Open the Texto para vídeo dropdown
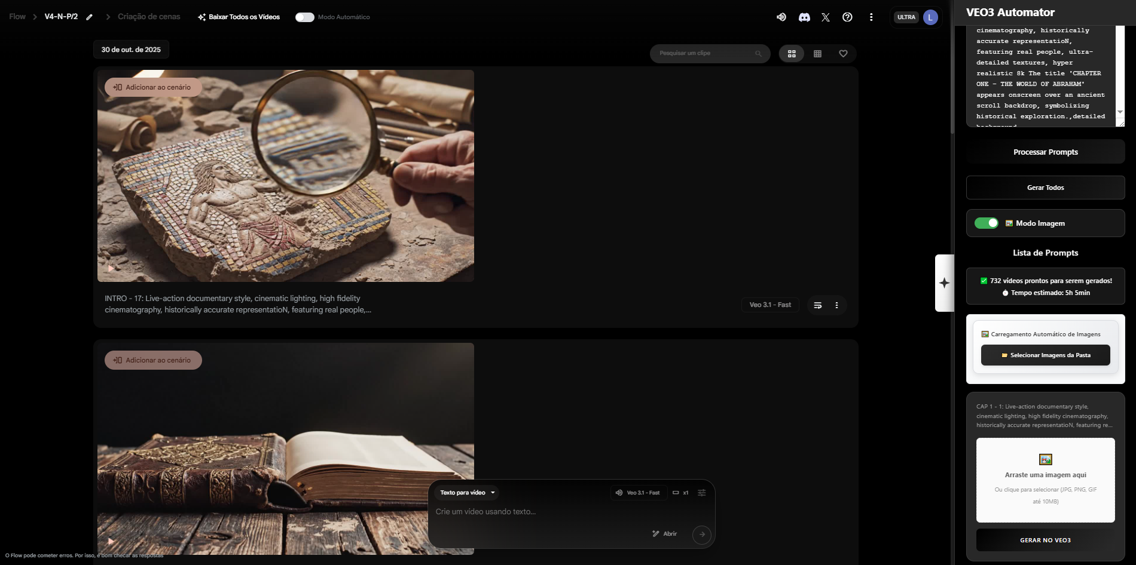This screenshot has height=565, width=1136. click(468, 493)
